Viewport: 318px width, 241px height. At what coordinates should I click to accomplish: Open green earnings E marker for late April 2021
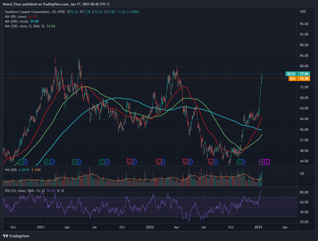click(x=74, y=162)
